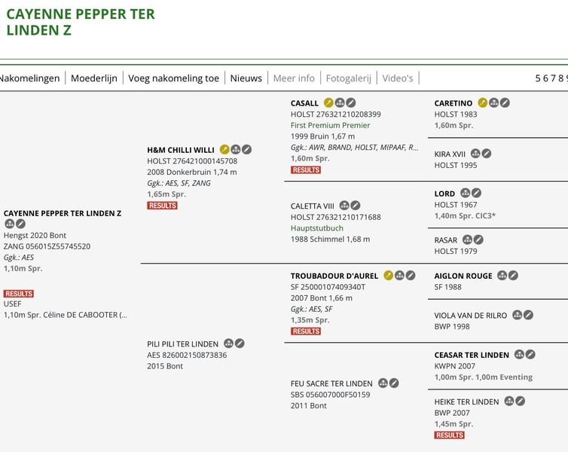Open the CEASAR TER LINDEN horse link
Viewport: 568px width, 452px height.
472,355
